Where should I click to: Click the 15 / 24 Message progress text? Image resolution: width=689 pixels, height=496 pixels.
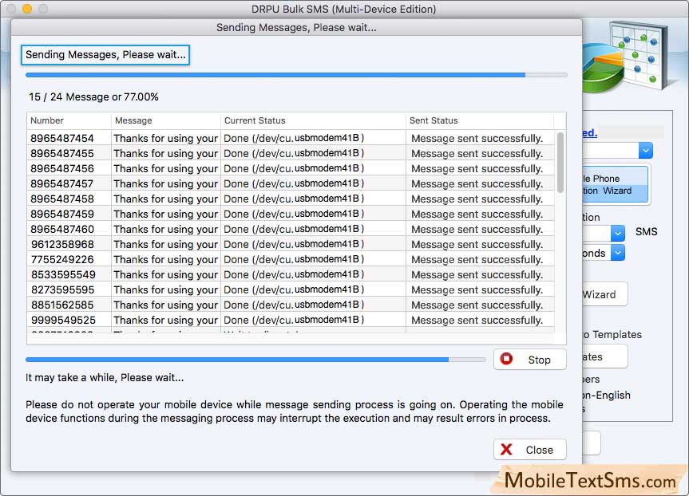point(93,97)
